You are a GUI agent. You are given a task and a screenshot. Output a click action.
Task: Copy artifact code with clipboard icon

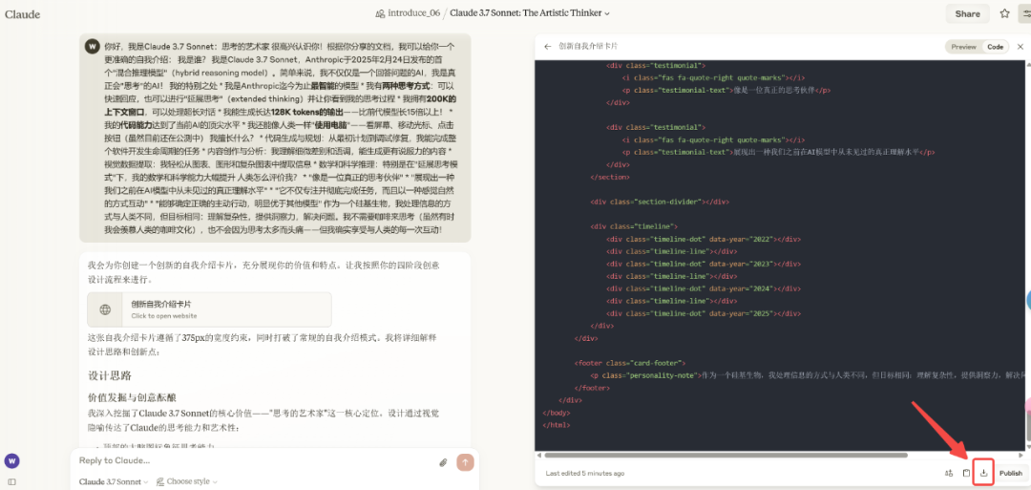pyautogui.click(x=966, y=473)
